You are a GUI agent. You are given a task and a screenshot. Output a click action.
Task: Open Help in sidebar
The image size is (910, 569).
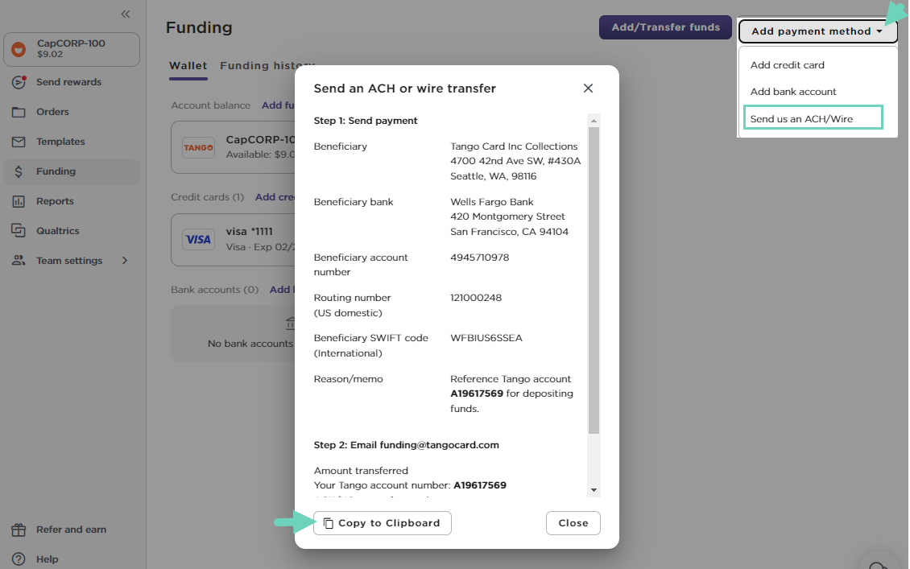pos(47,559)
